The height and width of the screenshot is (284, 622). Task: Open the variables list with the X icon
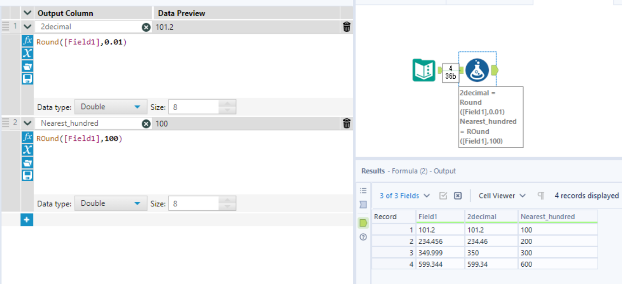[x=27, y=54]
